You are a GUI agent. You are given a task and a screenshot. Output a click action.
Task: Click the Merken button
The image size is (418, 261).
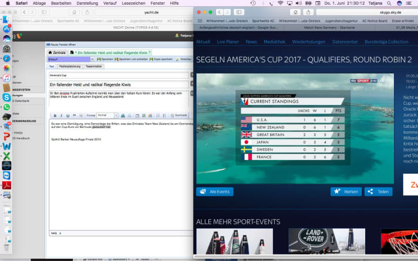[x=346, y=191]
